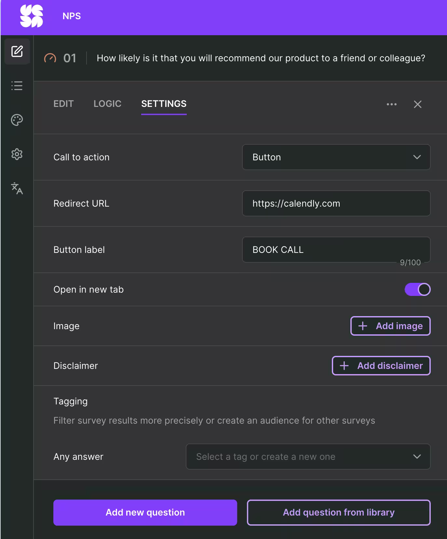The width and height of the screenshot is (447, 539).
Task: Open the survey editor pencil icon
Action: (17, 51)
